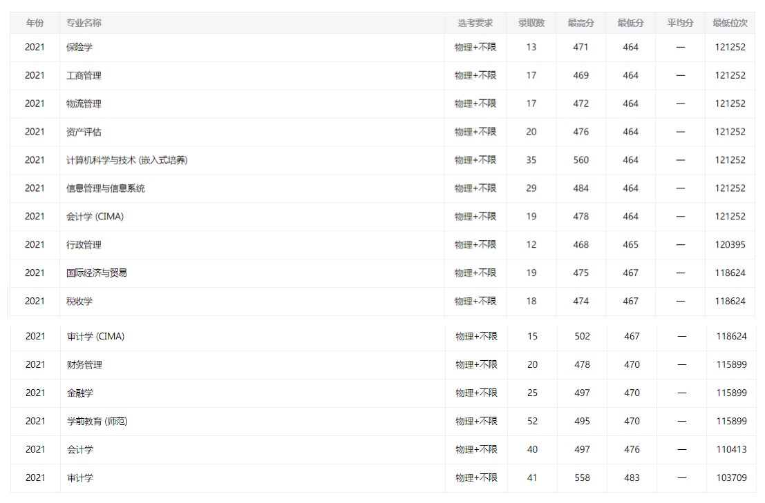Select the 平均分 column header
This screenshot has height=503, width=765.
[x=680, y=23]
